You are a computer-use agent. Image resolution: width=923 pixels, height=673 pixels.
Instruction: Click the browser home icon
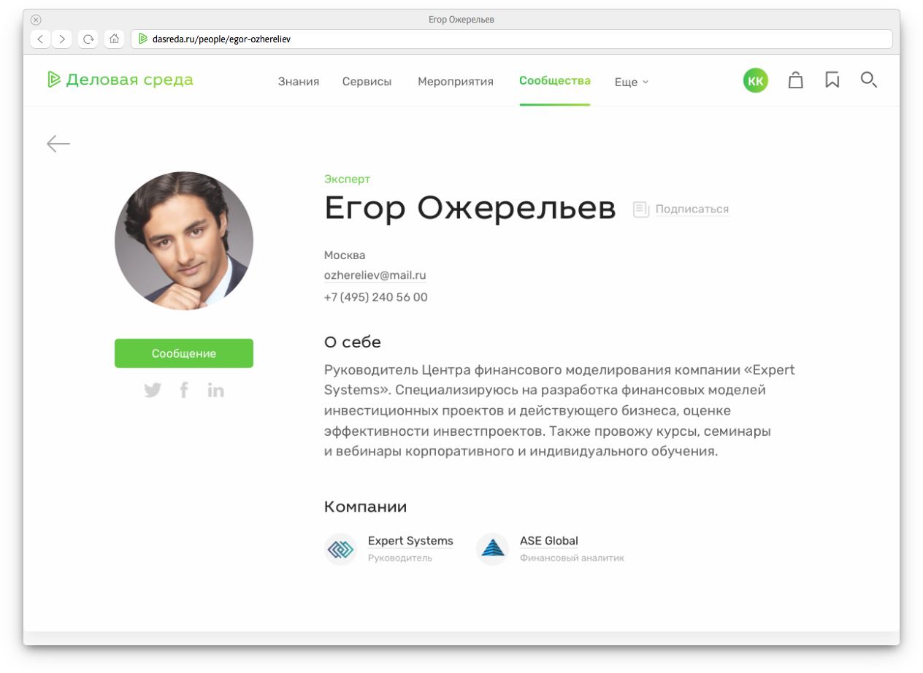coord(114,39)
